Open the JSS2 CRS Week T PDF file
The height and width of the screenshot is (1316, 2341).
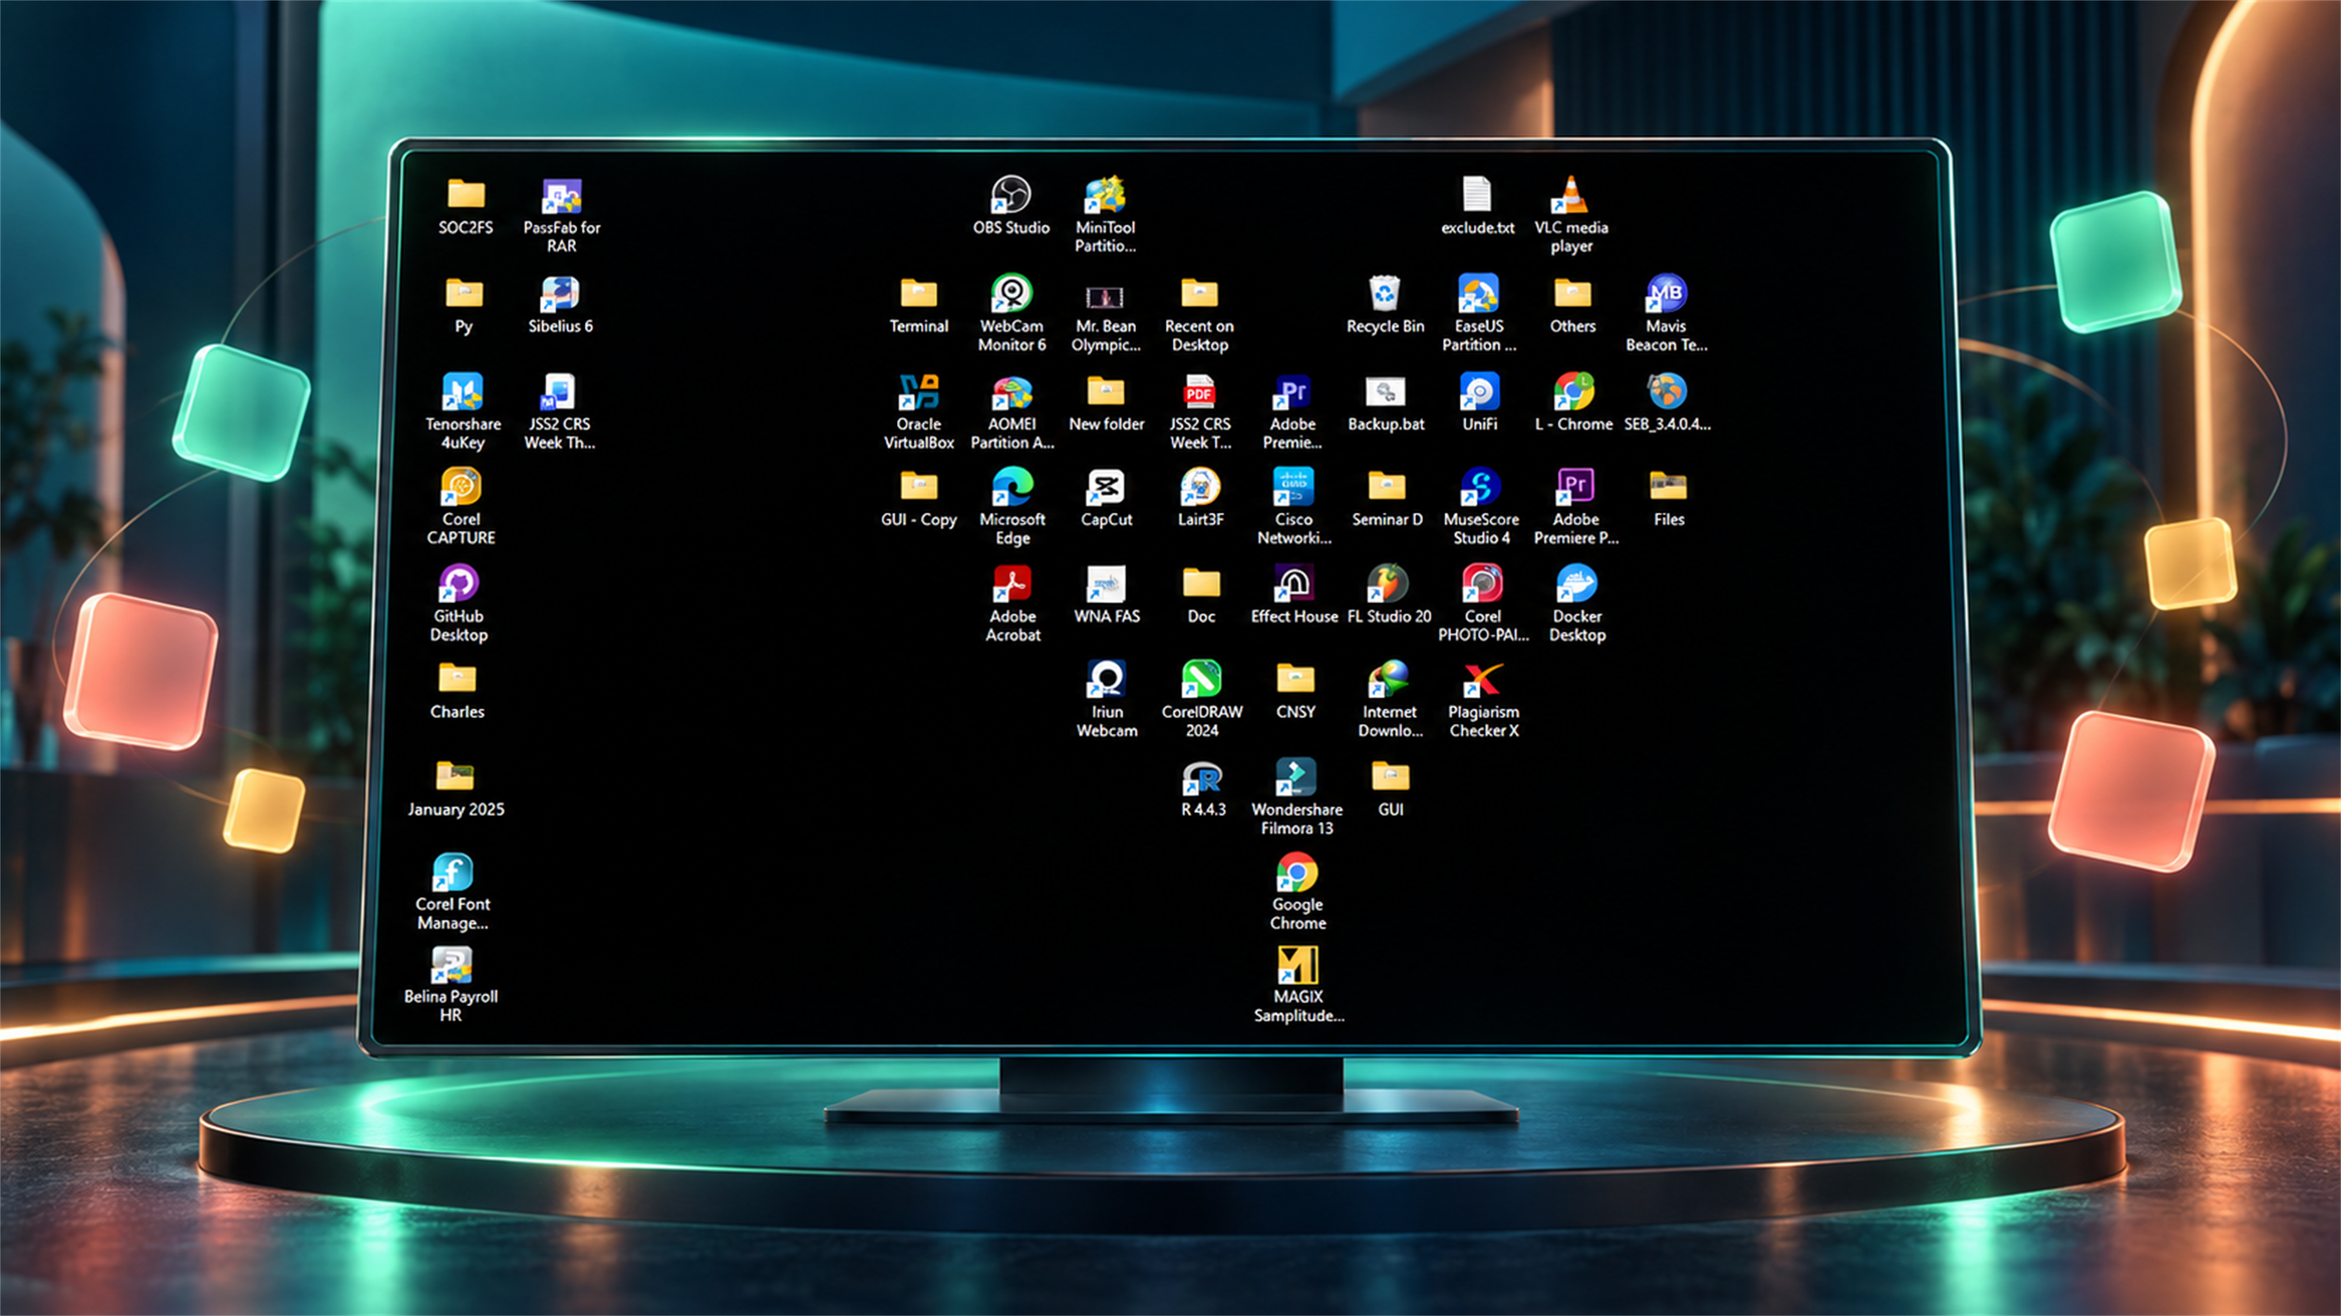[1200, 392]
